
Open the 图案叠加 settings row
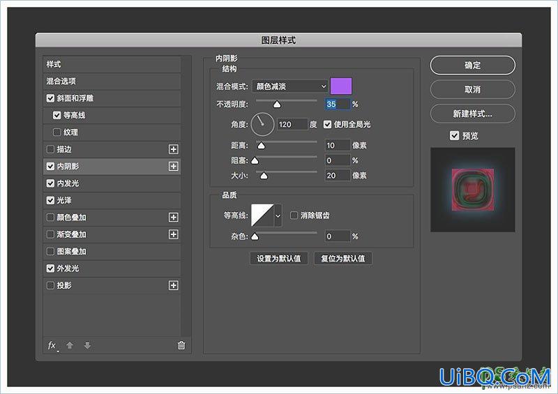pos(112,251)
